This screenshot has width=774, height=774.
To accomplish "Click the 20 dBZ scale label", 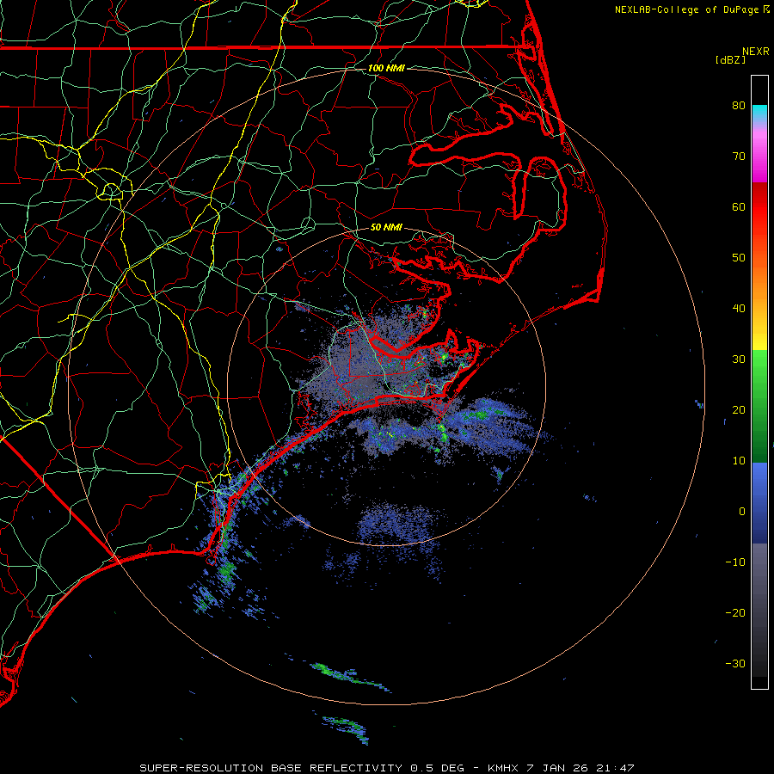I will tap(739, 409).
